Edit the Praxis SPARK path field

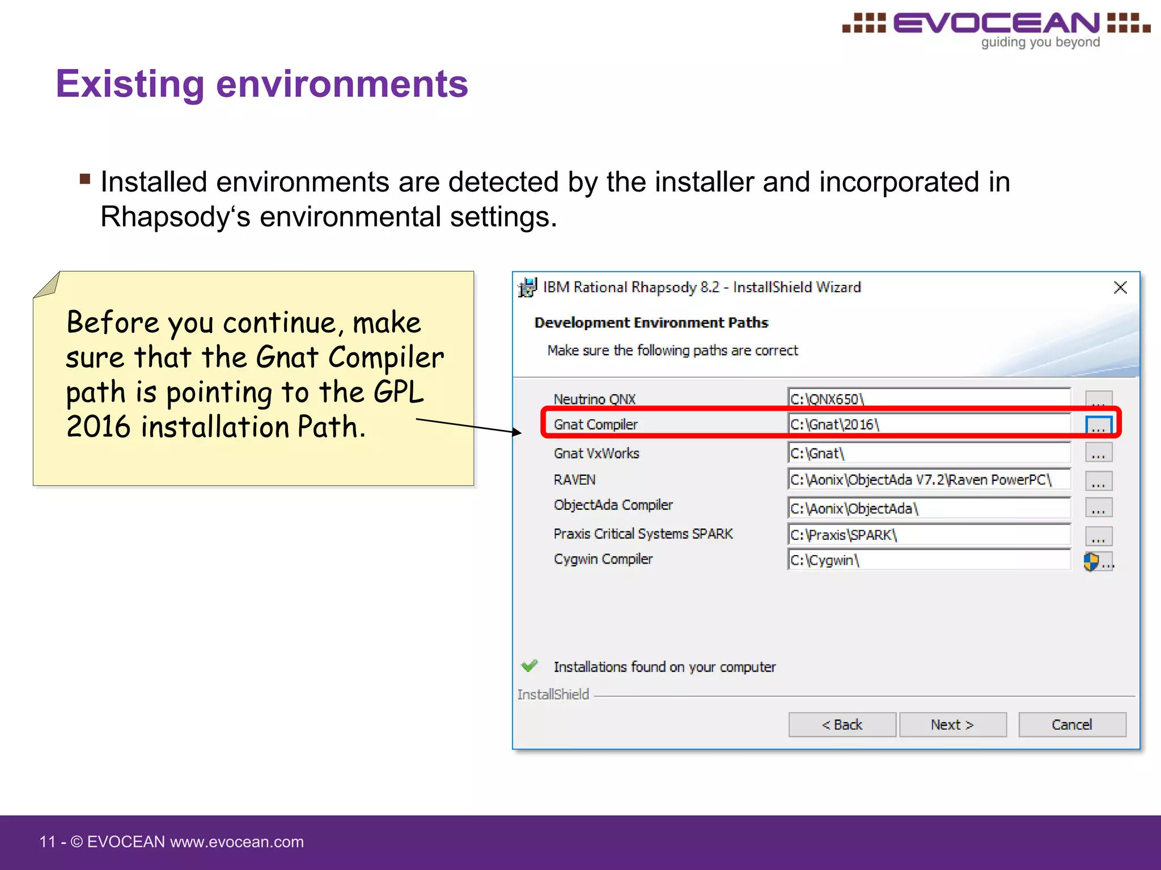(x=929, y=535)
